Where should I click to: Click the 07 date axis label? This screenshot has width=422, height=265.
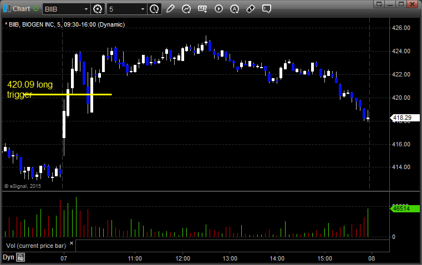64,258
